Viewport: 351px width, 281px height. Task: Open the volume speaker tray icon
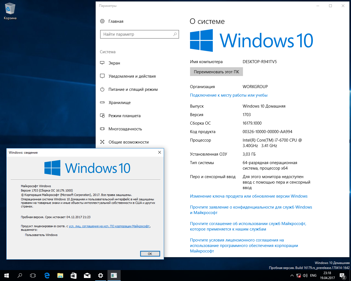305,276
